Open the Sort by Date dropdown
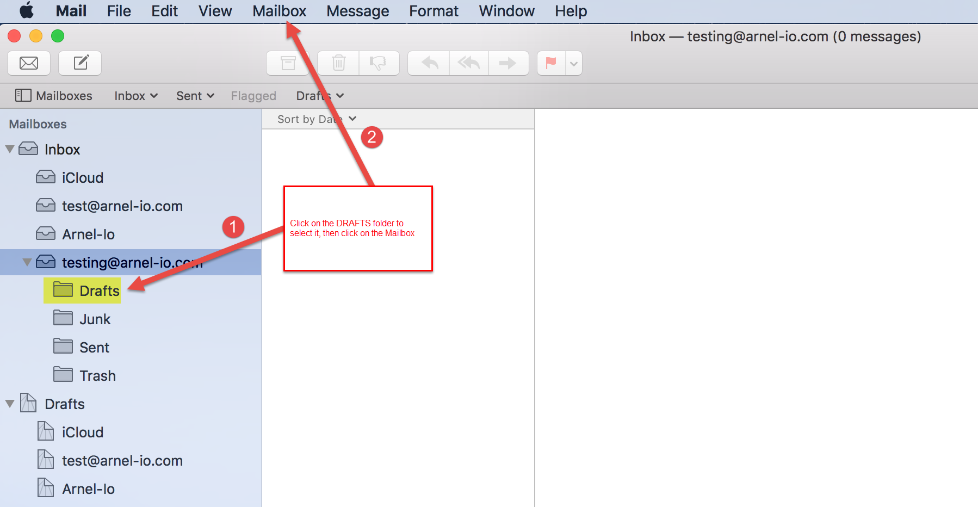Screen dimensions: 978x507 click(317, 119)
